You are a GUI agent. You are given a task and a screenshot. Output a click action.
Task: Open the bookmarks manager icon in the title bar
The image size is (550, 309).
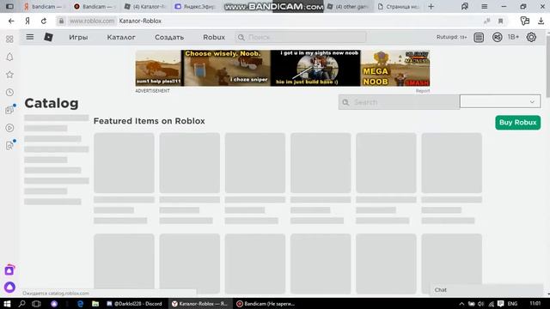(x=465, y=6)
